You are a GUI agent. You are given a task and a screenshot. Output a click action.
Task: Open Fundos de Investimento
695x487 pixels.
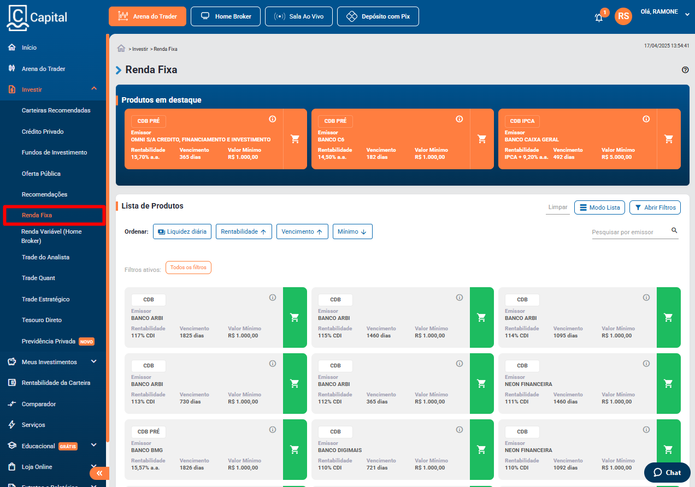tap(55, 152)
